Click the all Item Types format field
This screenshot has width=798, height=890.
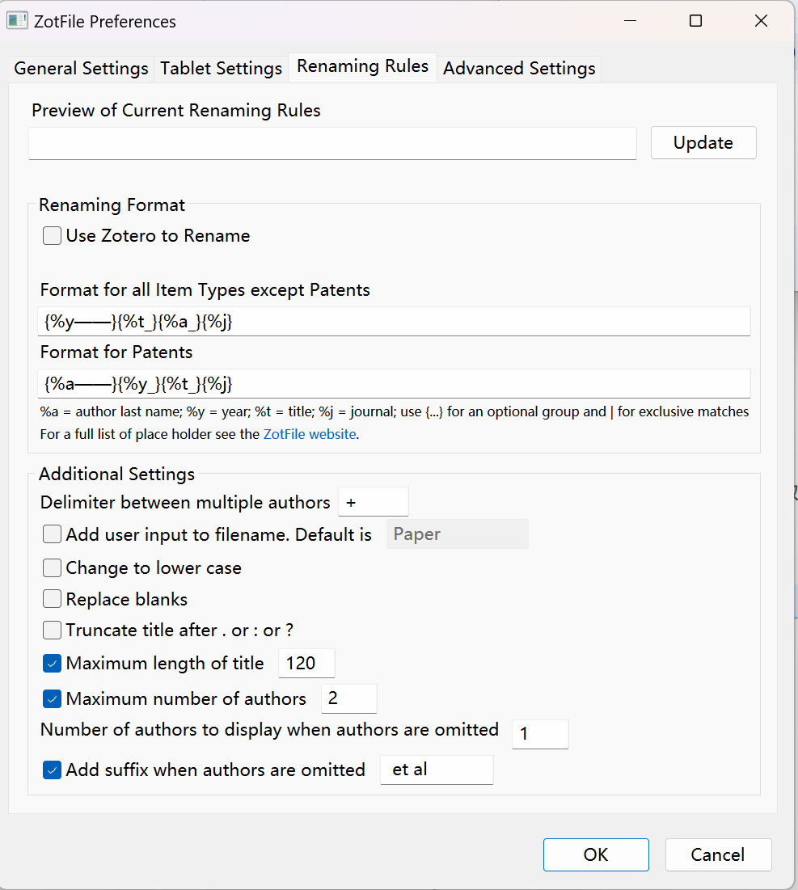coord(394,322)
